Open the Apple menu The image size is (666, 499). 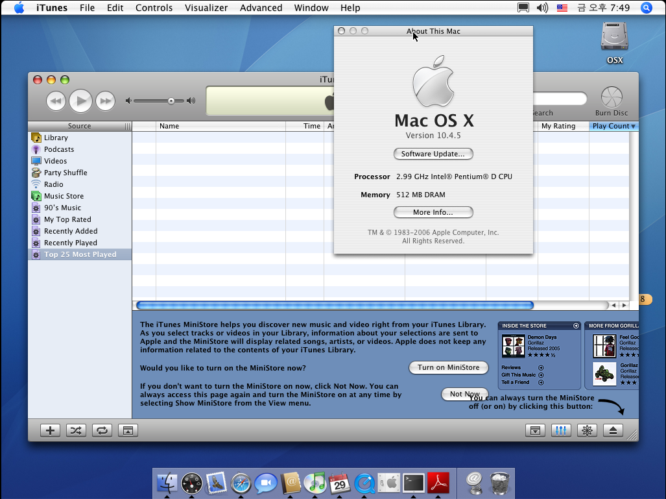[x=19, y=8]
